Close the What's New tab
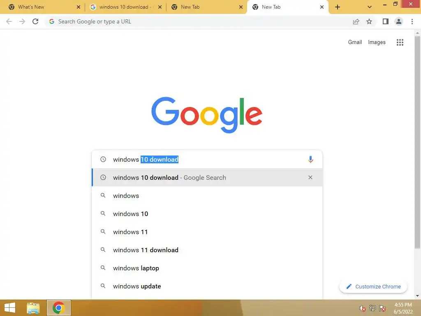Viewport: 421px width, 316px height. click(x=79, y=7)
